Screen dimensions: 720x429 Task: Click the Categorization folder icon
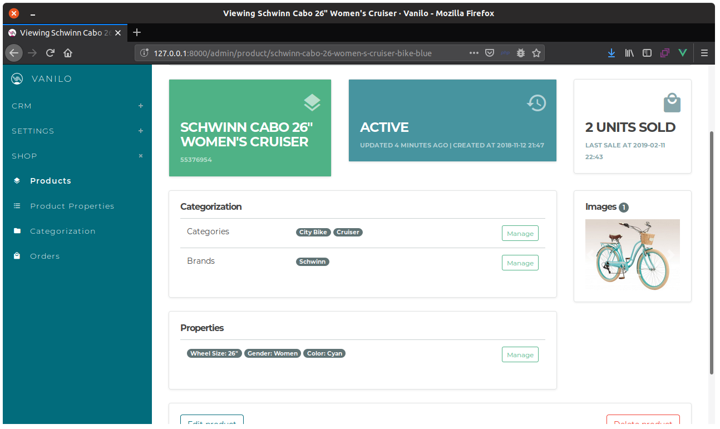pyautogui.click(x=17, y=231)
